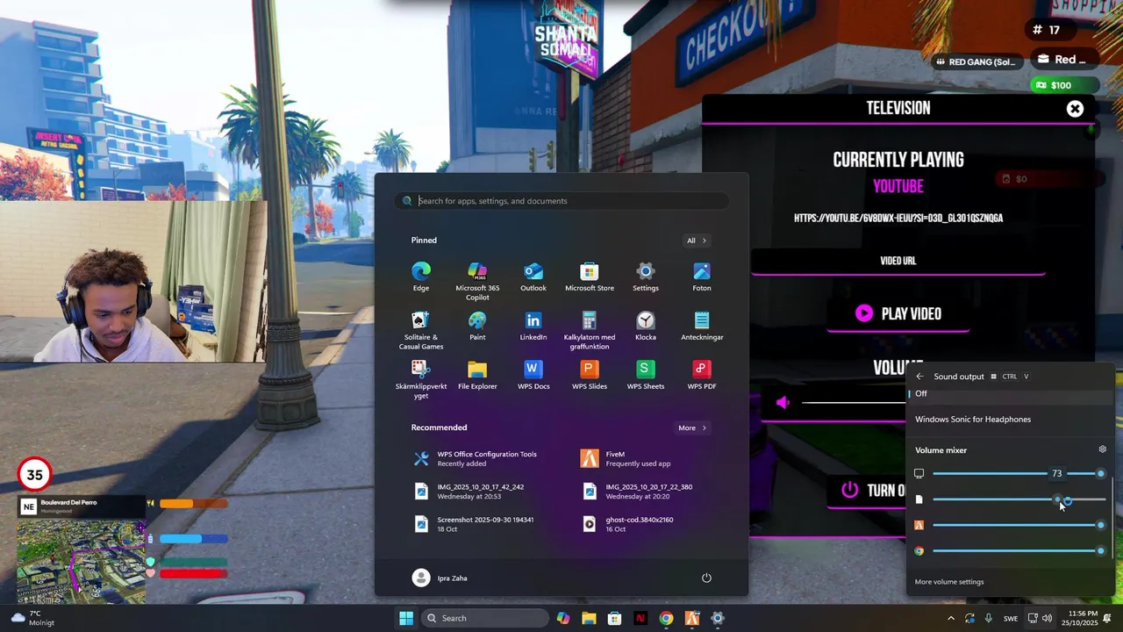
Task: Open the Ipra Zaha user account
Action: 440,578
